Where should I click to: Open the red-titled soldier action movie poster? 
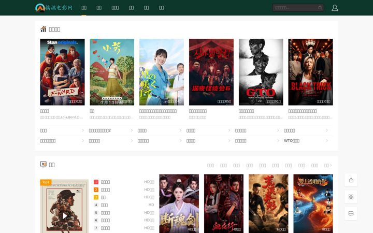268,203
